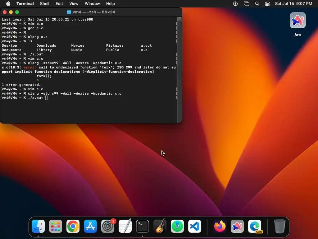318x239 pixels.
Task: Open the Window menu
Action: coord(92,3)
